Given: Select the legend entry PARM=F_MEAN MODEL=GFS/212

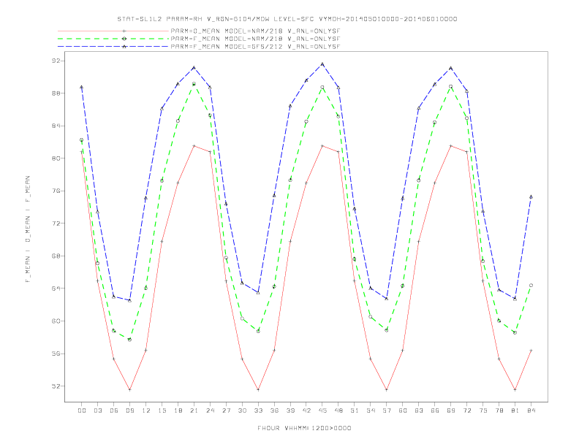Looking at the screenshot, I should [x=255, y=47].
